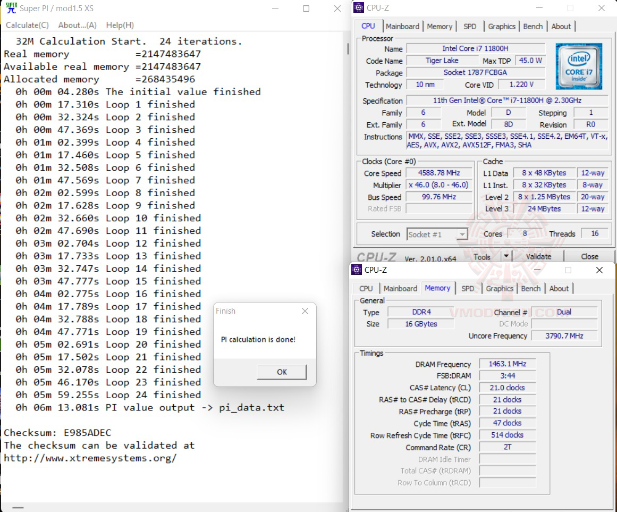Click Max TDP value 45.0 W
This screenshot has height=512, width=617.
[x=530, y=60]
